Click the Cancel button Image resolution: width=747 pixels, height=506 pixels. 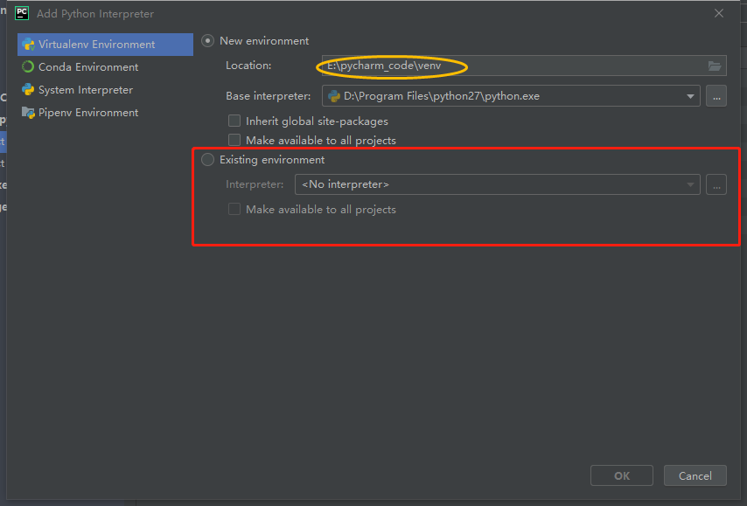695,475
